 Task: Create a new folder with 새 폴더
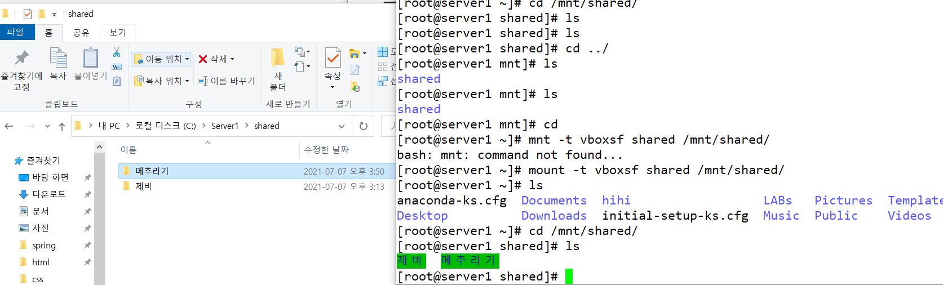click(278, 70)
